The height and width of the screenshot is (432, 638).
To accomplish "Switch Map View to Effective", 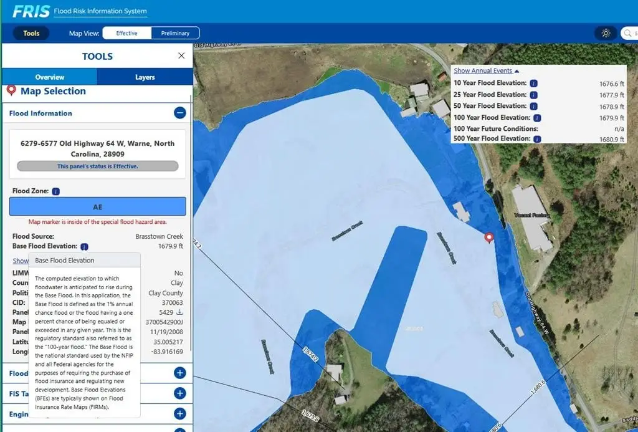I will [x=126, y=33].
